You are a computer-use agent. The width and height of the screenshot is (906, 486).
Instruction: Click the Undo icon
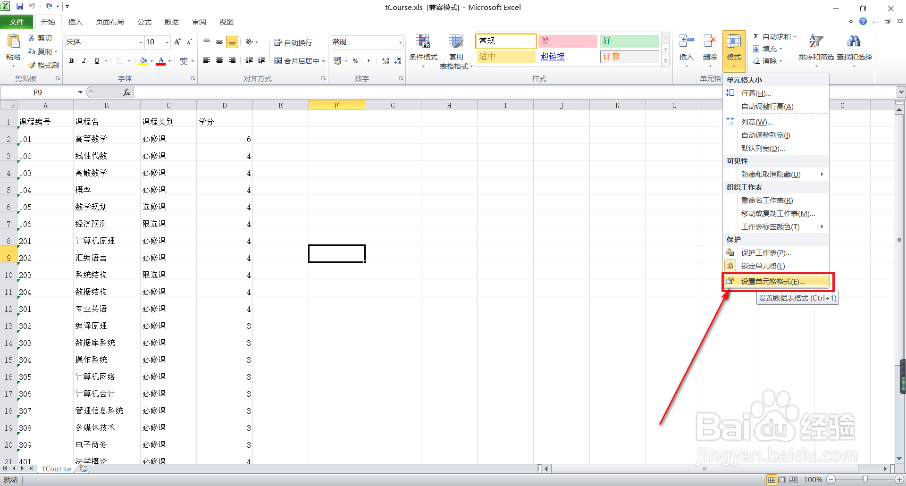point(32,7)
